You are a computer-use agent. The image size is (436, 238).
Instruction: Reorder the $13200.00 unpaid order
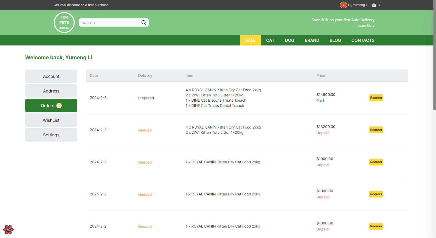click(x=376, y=130)
